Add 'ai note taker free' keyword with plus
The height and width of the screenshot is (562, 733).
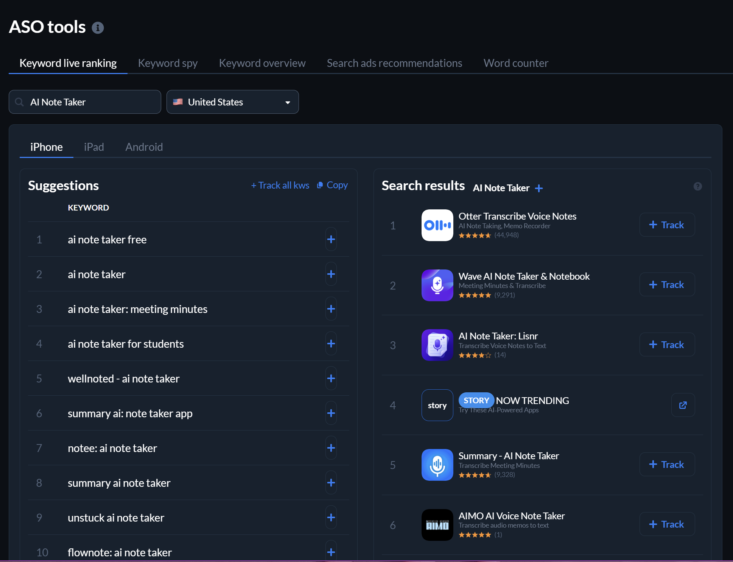coord(331,239)
